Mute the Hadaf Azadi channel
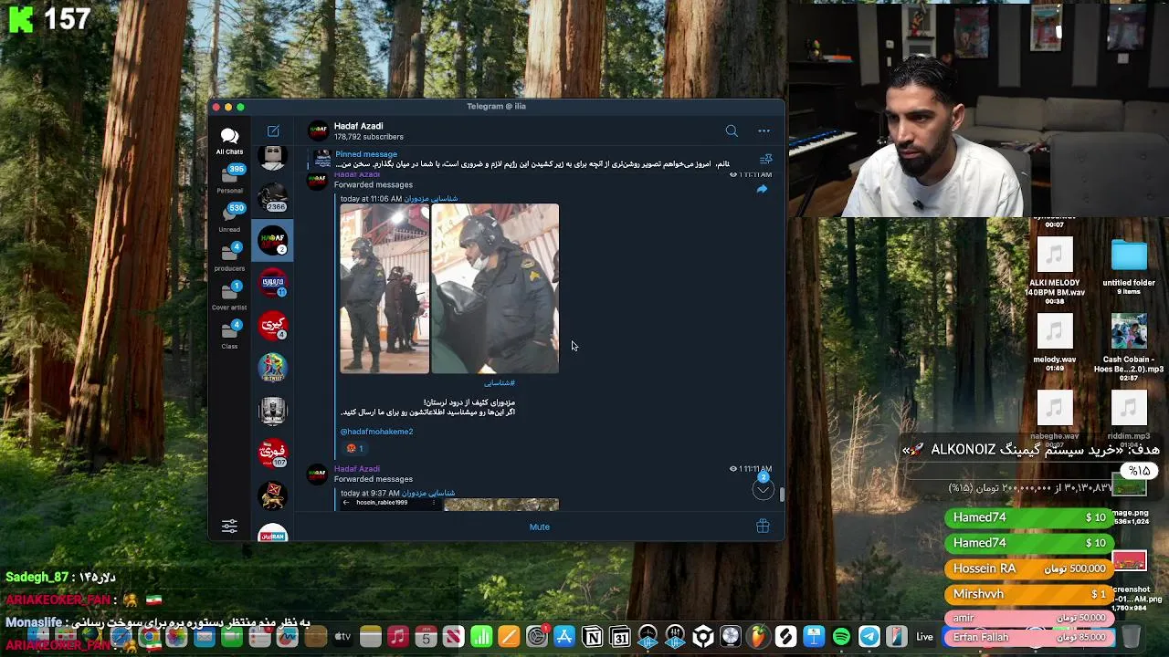 (540, 527)
